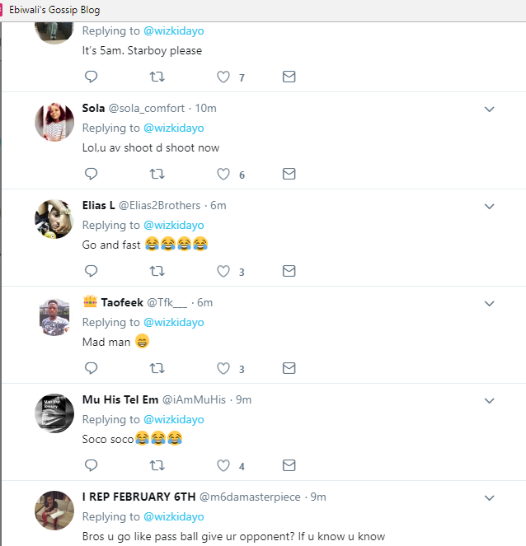Send Mu His Tel Em's tweet via message

[289, 465]
